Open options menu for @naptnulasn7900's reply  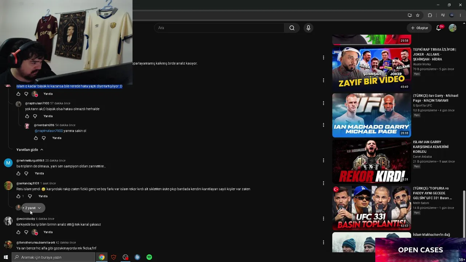[x=323, y=103]
